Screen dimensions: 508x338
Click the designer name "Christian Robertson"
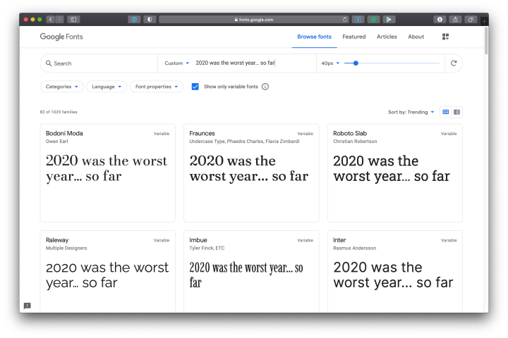(x=355, y=142)
